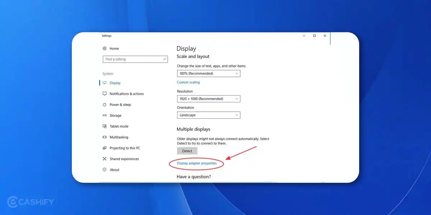Click the Notifications & actions icon
Viewport: 431px width, 215px height.
pyautogui.click(x=105, y=94)
